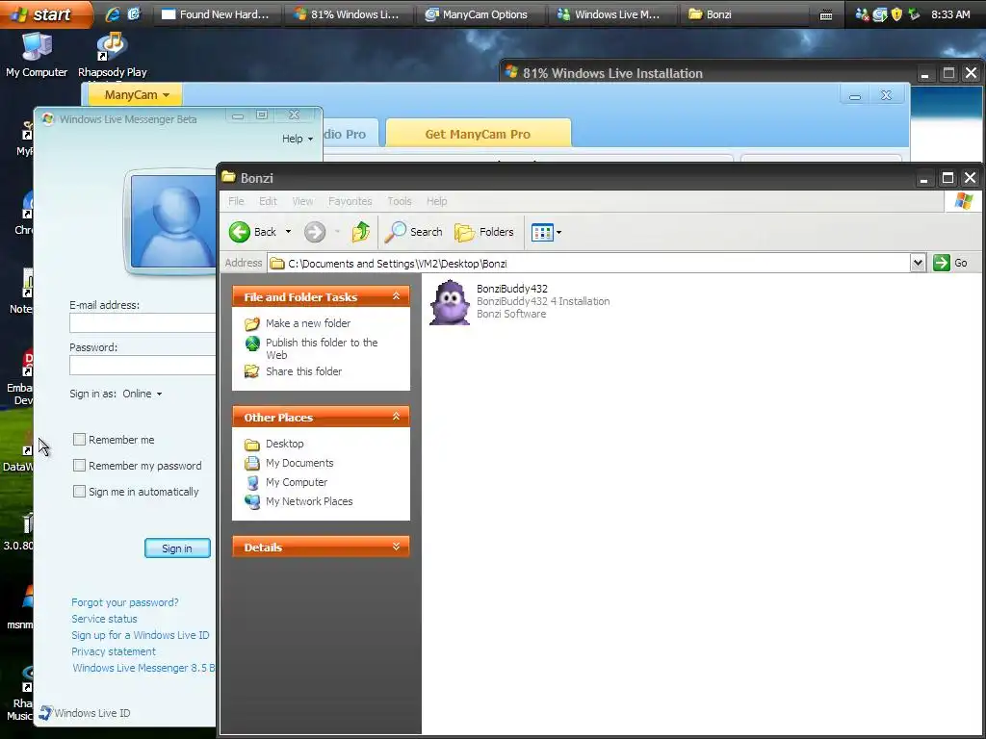Click Publish this folder to the Web globe
The width and height of the screenshot is (986, 739).
tap(252, 344)
